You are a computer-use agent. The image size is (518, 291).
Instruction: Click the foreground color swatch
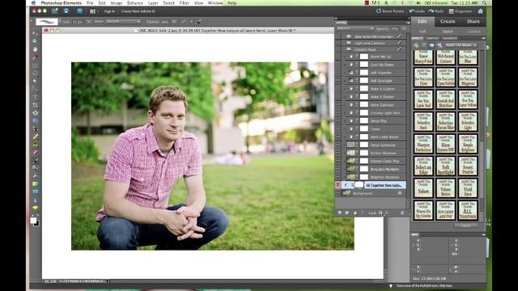[33, 221]
